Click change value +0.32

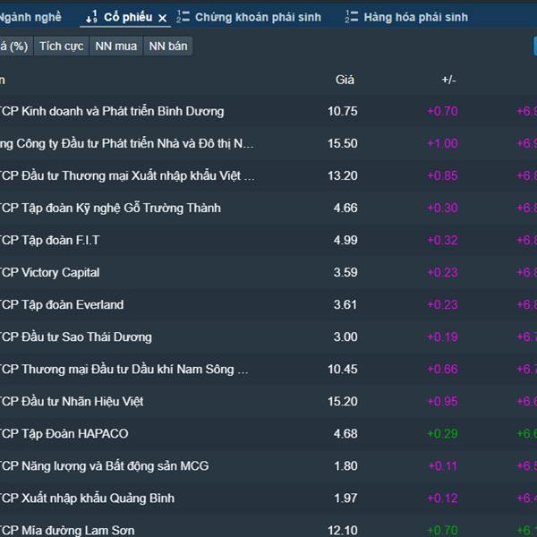point(442,240)
